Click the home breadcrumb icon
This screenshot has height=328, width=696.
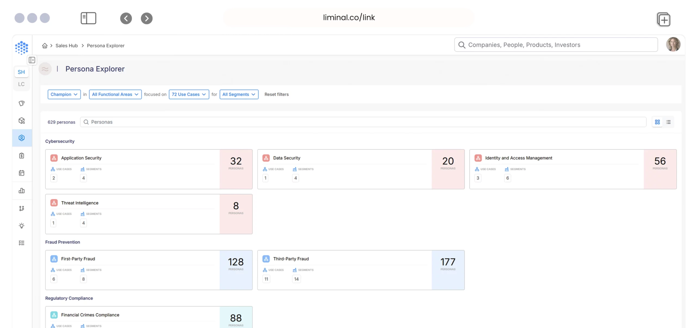(45, 46)
